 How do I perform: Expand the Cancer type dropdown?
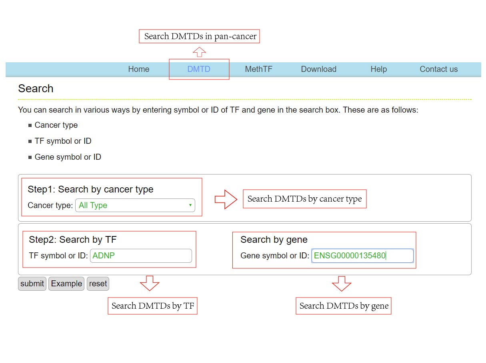[x=135, y=205]
